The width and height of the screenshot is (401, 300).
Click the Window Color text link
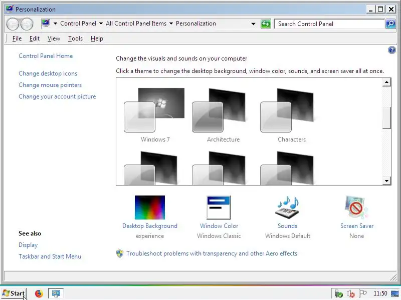pos(219,226)
